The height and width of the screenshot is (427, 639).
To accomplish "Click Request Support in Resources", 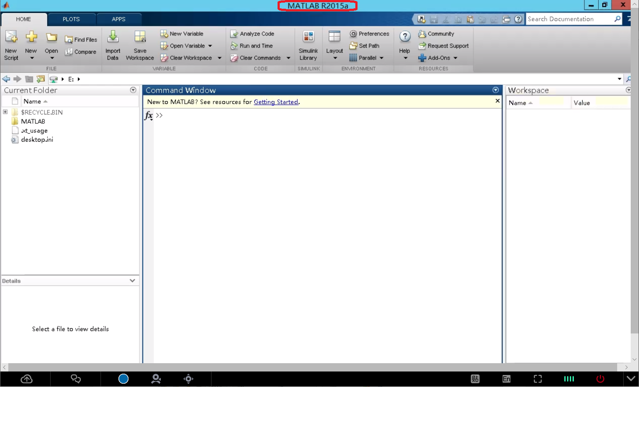I will 444,46.
